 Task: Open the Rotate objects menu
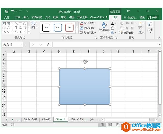point(141,33)
